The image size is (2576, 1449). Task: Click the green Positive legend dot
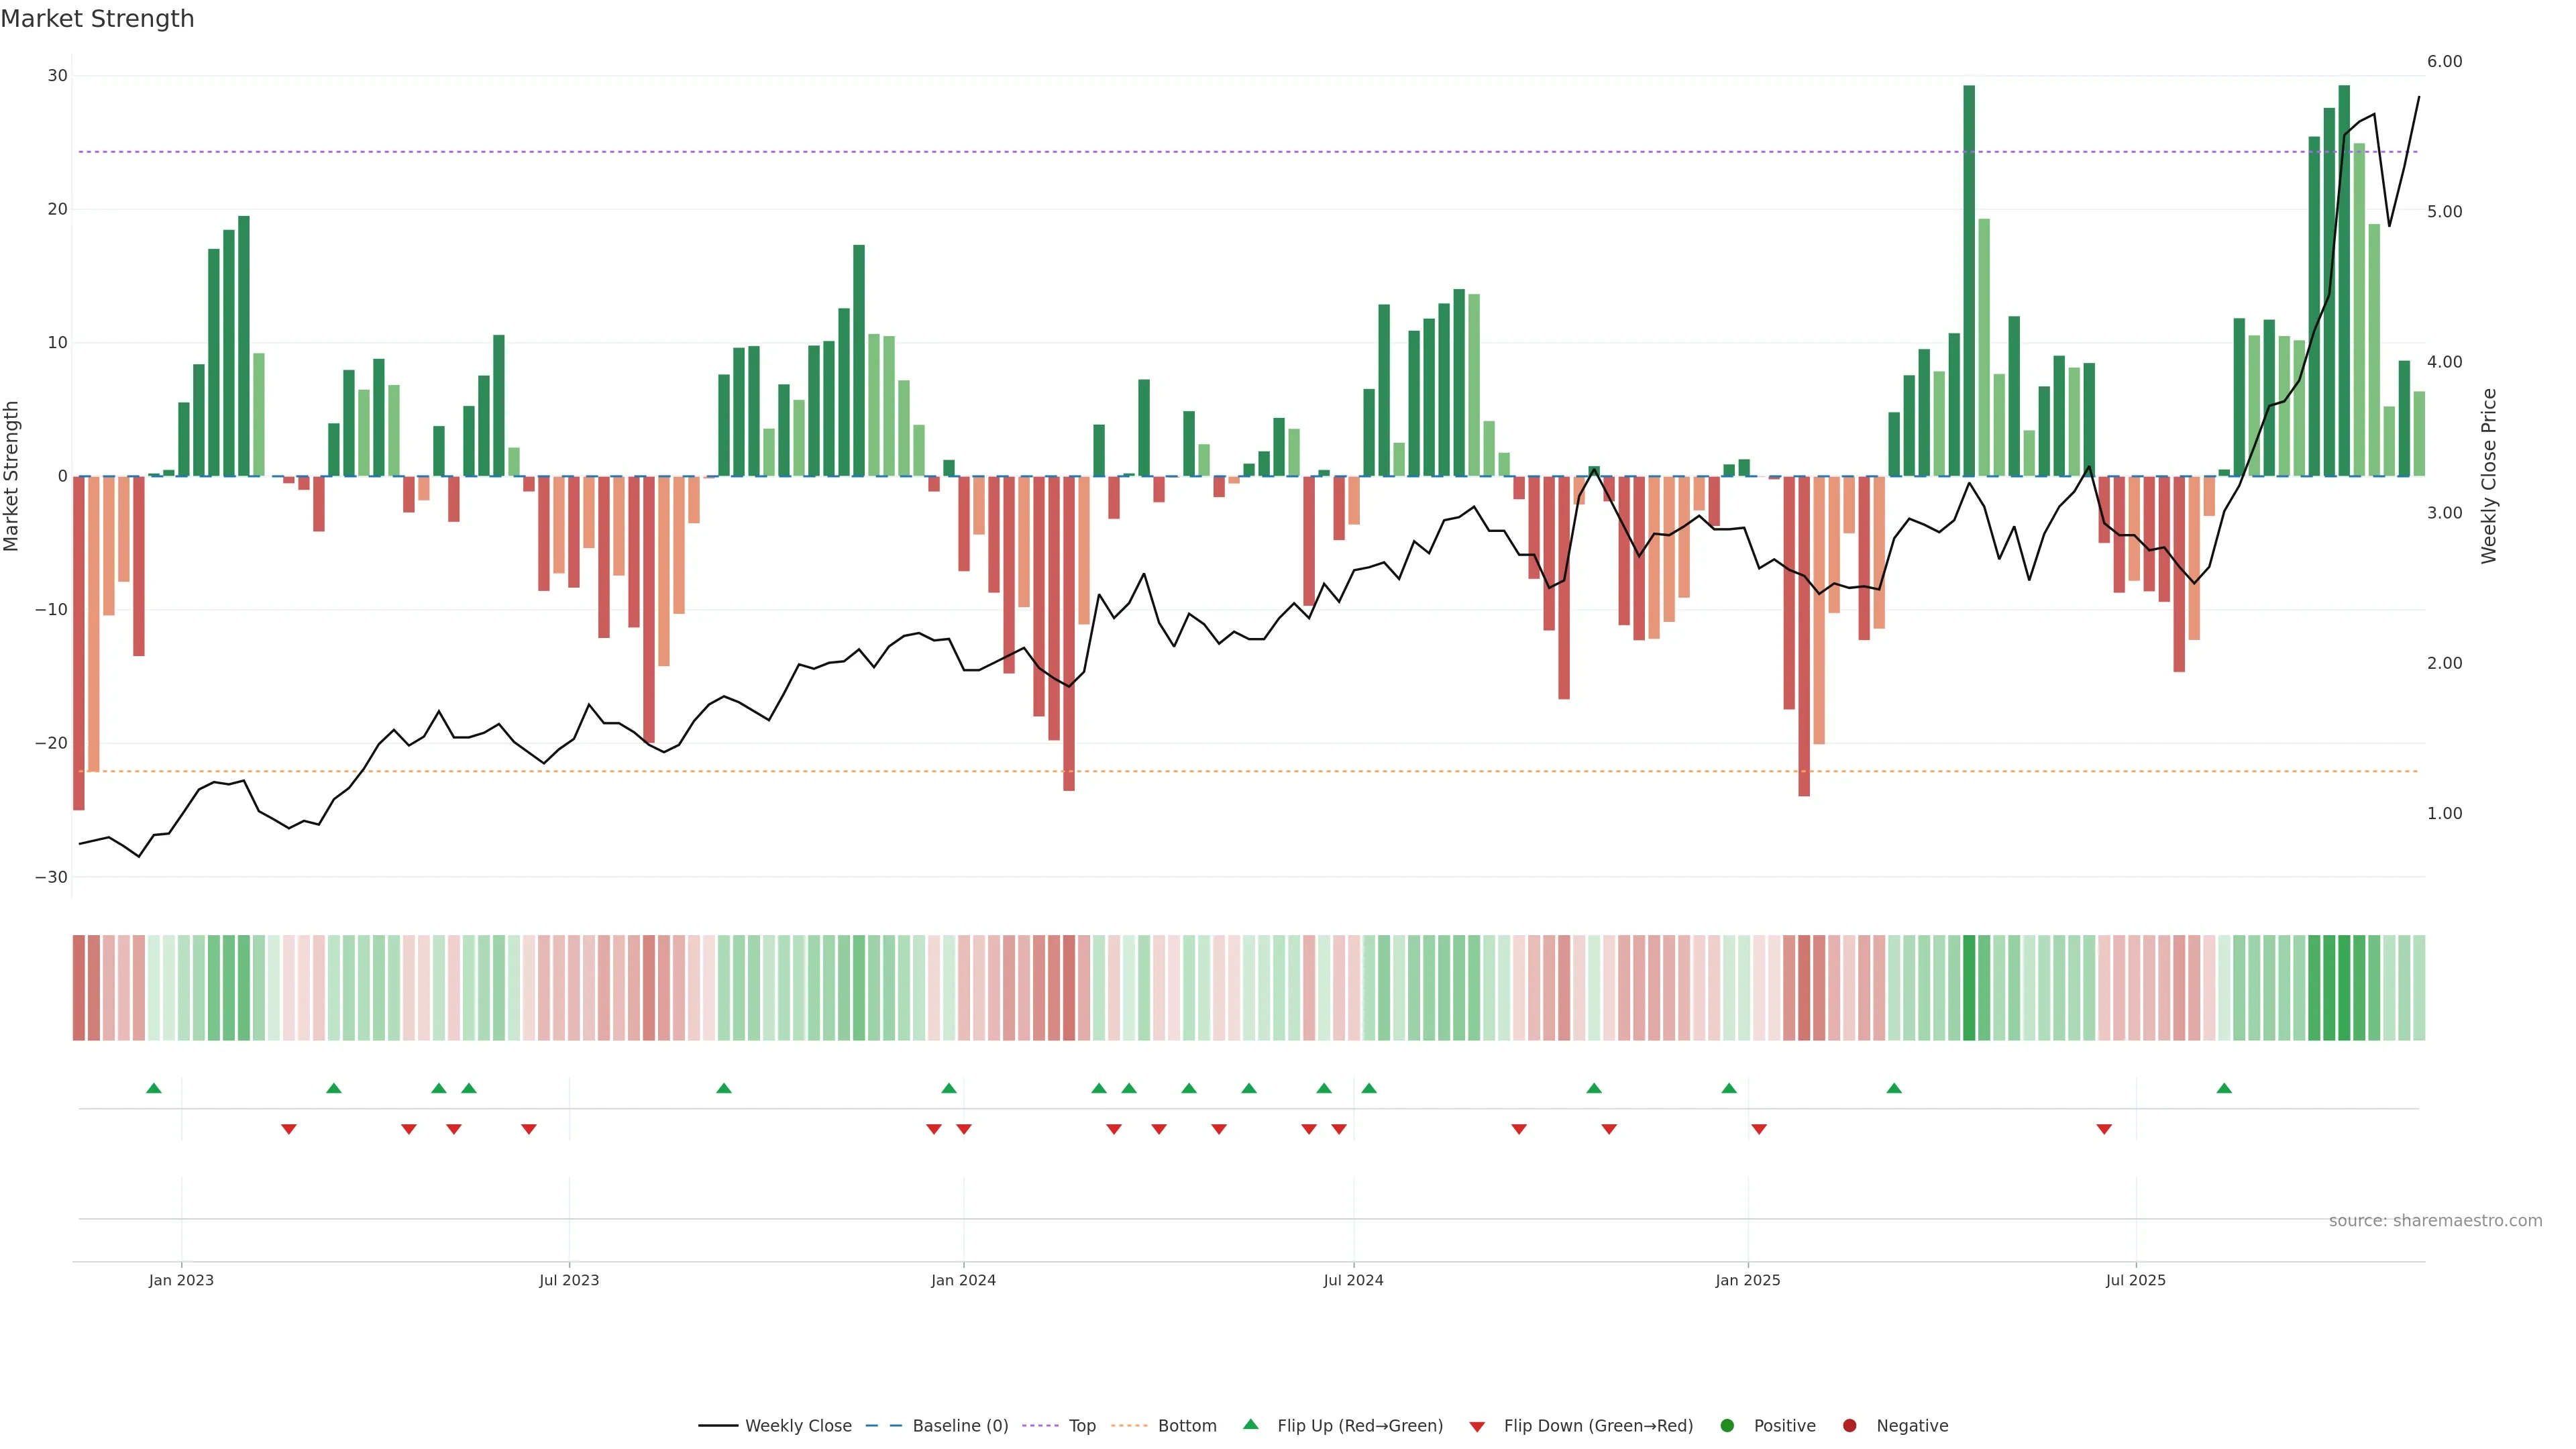1727,1426
